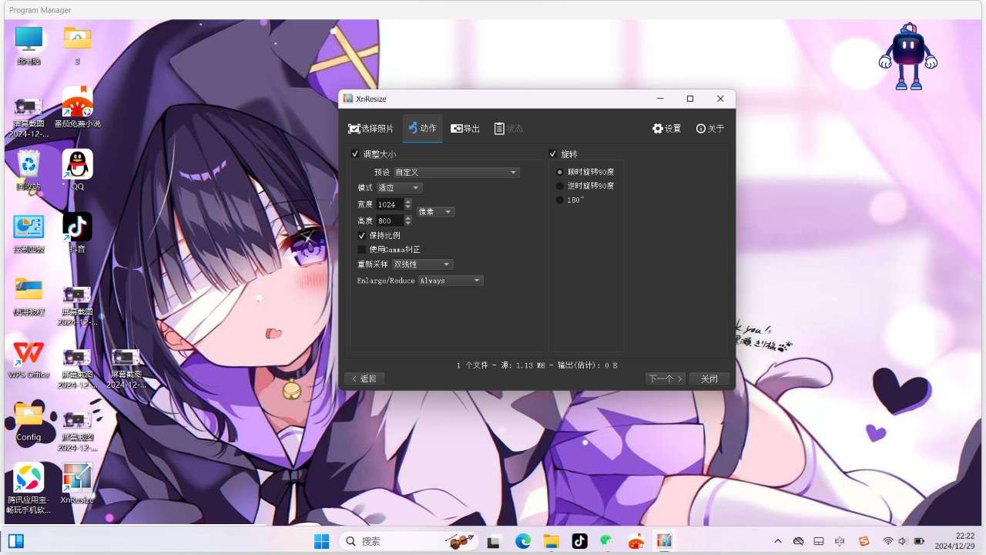The height and width of the screenshot is (555, 986).
Task: Increase 宽度 with the up stepper arrow
Action: click(408, 202)
